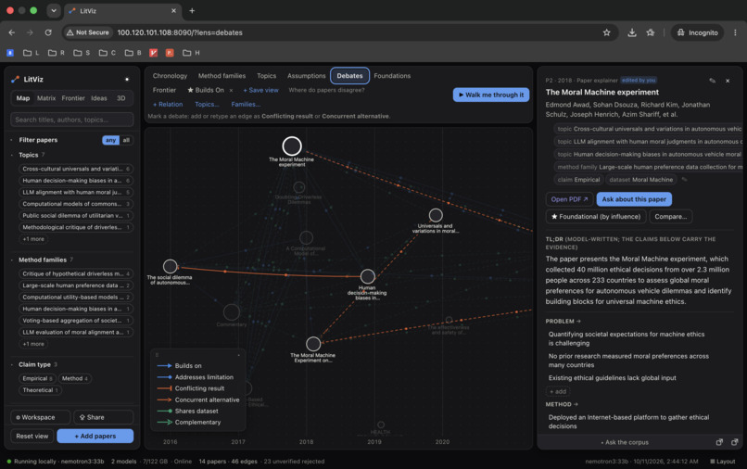
Task: Open the H bookmarks folder
Action: (x=192, y=53)
